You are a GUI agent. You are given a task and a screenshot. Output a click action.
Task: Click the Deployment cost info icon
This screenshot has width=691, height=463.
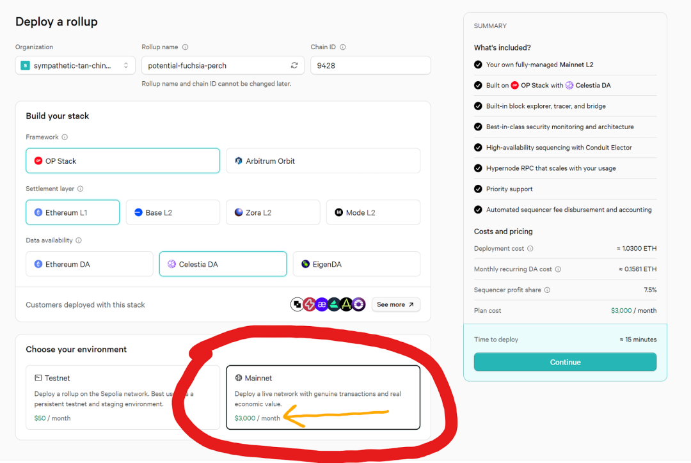(530, 249)
